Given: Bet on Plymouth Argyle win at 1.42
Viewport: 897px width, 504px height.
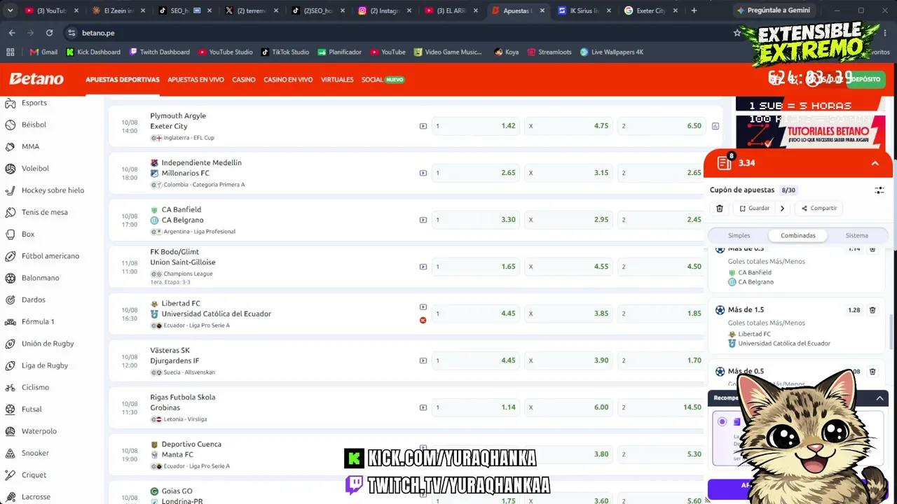Looking at the screenshot, I should pyautogui.click(x=476, y=126).
